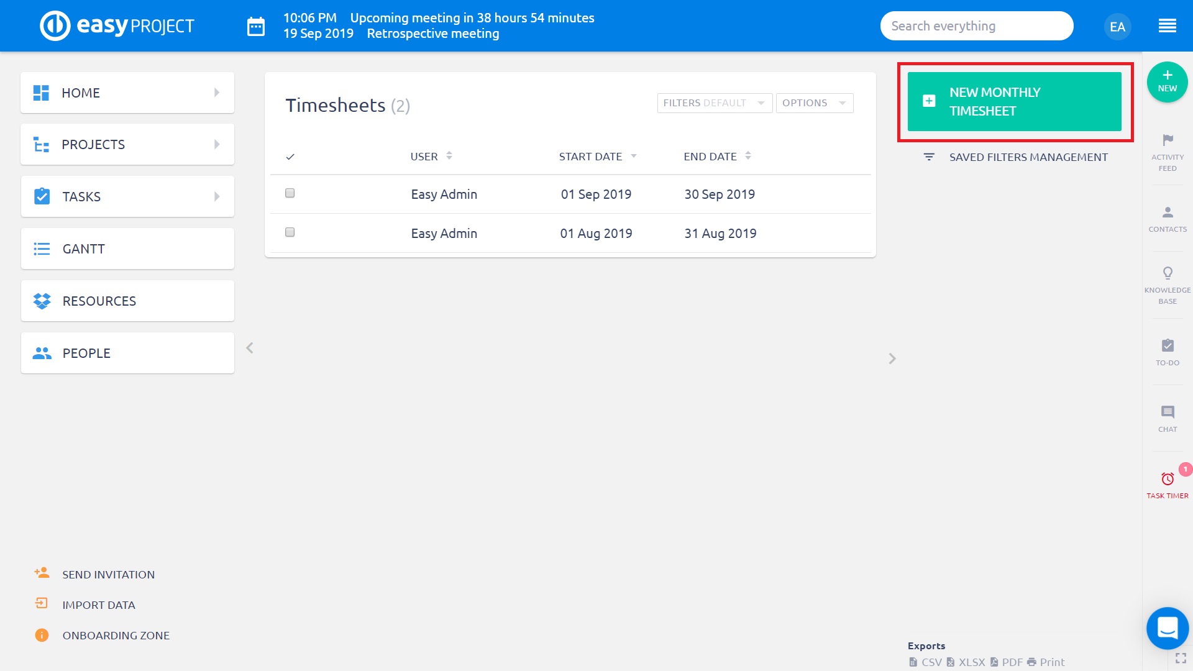Check the 01 Sep 2019 timesheet row
This screenshot has height=671, width=1193.
(290, 193)
